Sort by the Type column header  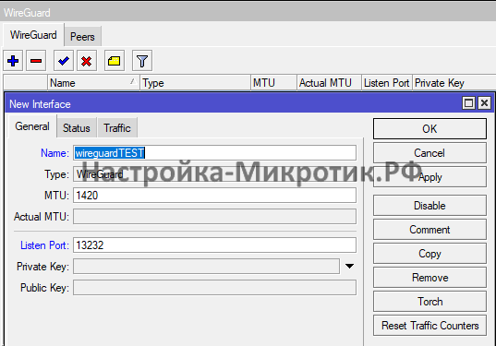[x=195, y=83]
